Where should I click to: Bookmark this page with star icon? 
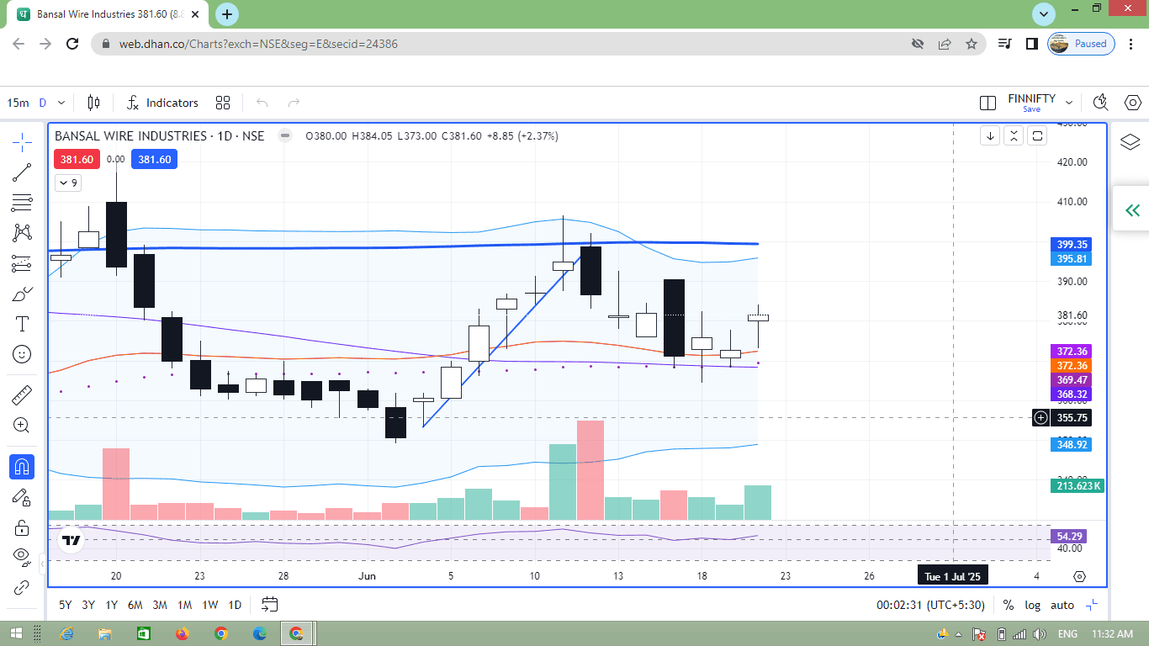[x=972, y=44]
